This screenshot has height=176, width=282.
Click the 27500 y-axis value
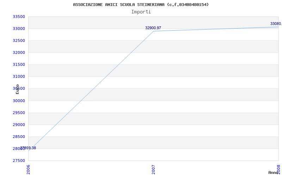coord(19,161)
